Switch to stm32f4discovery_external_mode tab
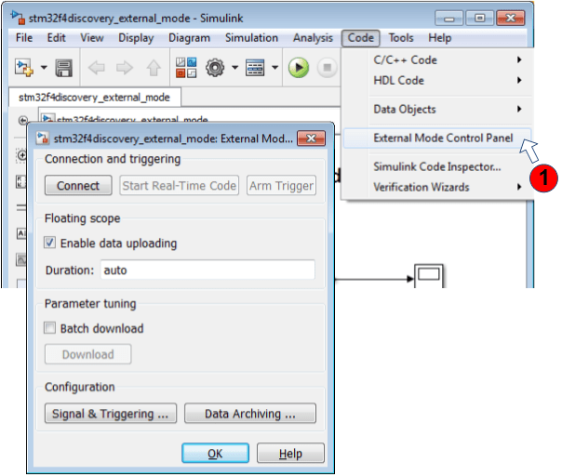The height and width of the screenshot is (475, 562). 93,97
